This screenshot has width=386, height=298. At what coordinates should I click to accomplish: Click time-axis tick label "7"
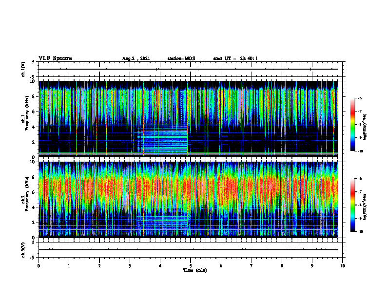tap(251, 266)
